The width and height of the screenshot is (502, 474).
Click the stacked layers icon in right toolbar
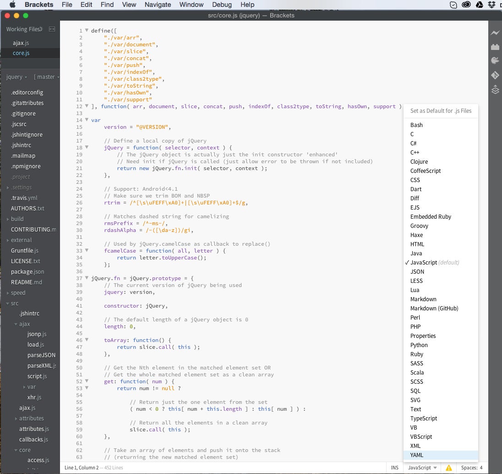point(495,89)
